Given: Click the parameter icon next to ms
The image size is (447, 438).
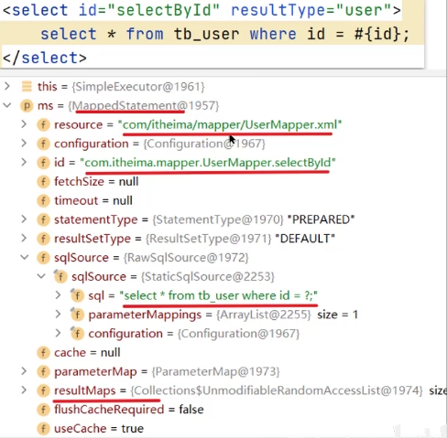Looking at the screenshot, I should pyautogui.click(x=27, y=106).
